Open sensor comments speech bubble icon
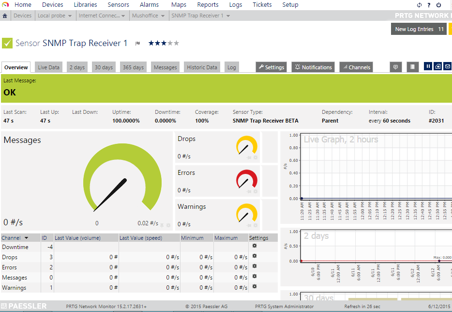This screenshot has height=312, width=452. [x=396, y=67]
